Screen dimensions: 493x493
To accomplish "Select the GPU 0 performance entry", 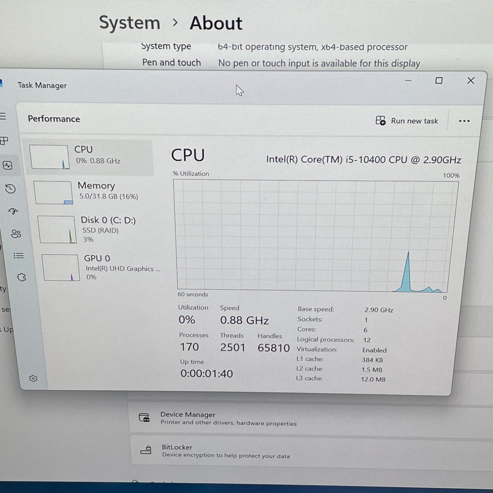I will [101, 267].
